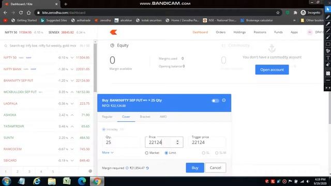This screenshot has height=186, width=331.
Task: Expand the bookmarks overflow chevron
Action: (x=294, y=20)
